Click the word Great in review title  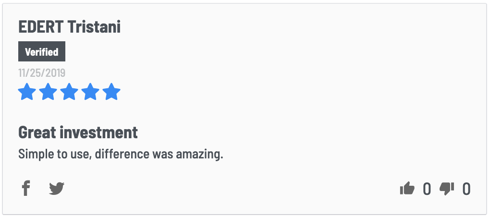37,132
